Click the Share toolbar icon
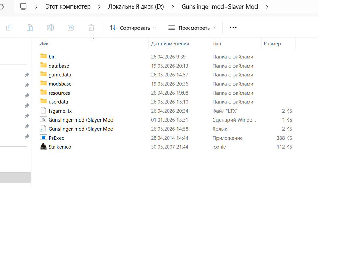Image resolution: width=342 pixels, height=256 pixels. pos(71,28)
